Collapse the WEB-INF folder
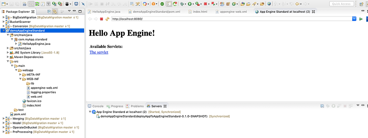This screenshot has height=138, width=368. coord(20,79)
